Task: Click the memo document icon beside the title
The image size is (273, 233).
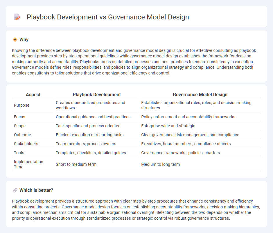Action: pos(17,17)
